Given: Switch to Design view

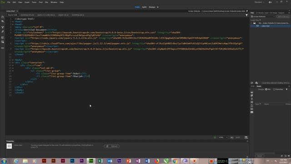Looking at the screenshot, I should pyautogui.click(x=152, y=7).
